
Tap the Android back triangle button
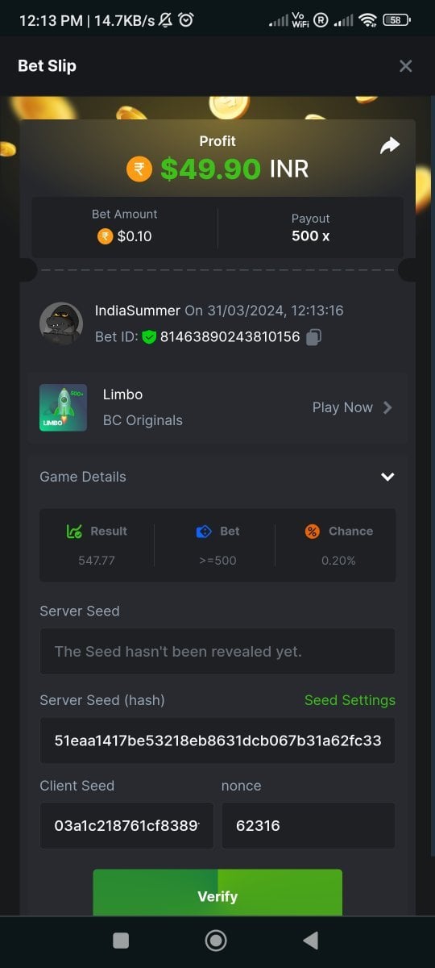(310, 940)
